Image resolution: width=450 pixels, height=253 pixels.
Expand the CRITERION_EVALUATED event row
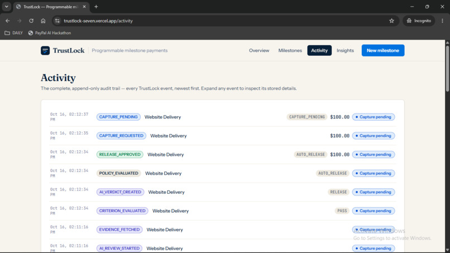tap(222, 211)
